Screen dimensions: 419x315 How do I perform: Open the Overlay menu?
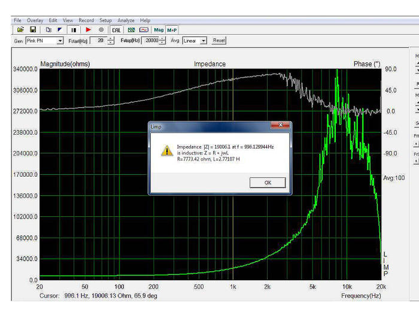pyautogui.click(x=35, y=20)
